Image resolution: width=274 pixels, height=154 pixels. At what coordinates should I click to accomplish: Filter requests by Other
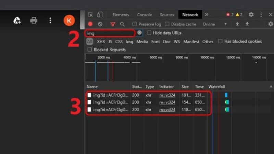(x=208, y=42)
